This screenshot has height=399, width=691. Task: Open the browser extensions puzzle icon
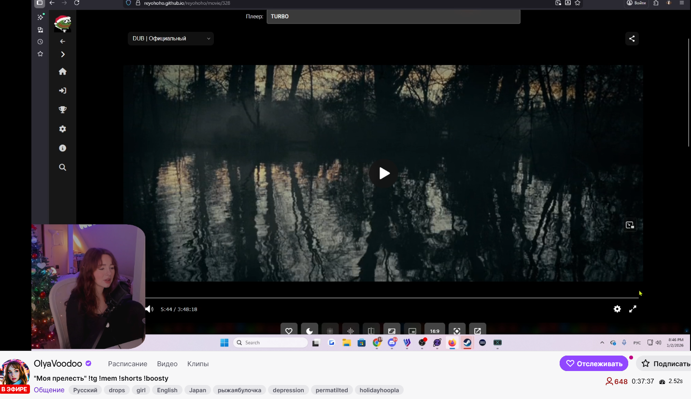click(x=656, y=3)
